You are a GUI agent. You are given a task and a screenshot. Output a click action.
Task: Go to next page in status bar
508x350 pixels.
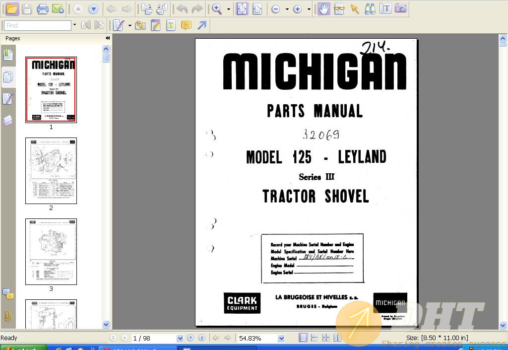click(x=190, y=338)
